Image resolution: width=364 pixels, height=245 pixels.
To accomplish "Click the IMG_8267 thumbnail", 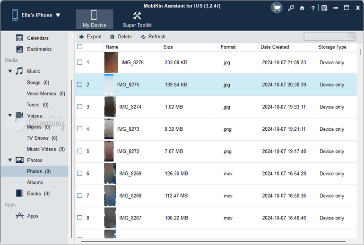I will tap(110, 218).
